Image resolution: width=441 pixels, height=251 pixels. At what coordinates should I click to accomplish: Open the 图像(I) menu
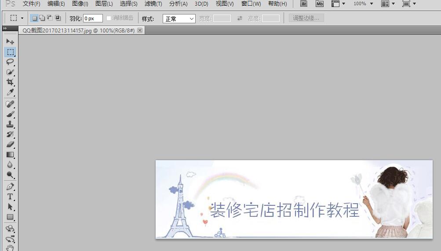coord(80,4)
